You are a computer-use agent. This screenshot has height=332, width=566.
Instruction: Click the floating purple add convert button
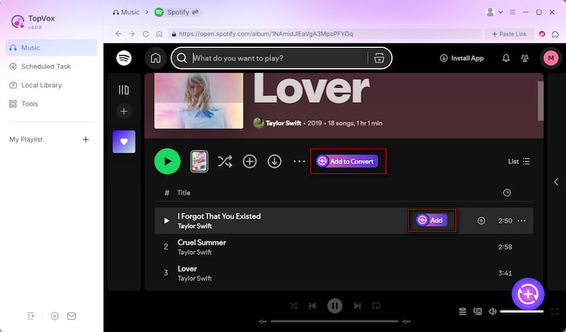[528, 294]
